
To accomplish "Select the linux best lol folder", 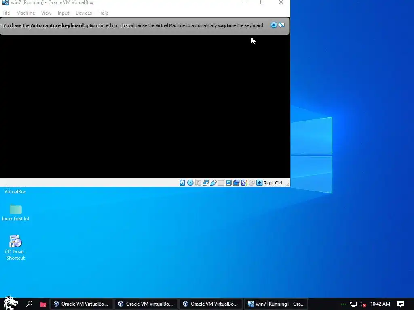I will [16, 213].
